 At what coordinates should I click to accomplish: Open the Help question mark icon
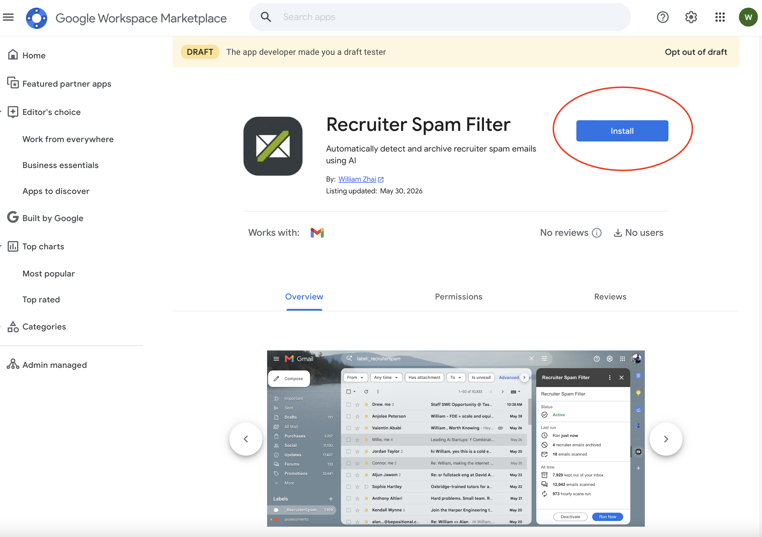(663, 17)
